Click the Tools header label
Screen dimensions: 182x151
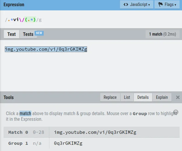point(8,97)
